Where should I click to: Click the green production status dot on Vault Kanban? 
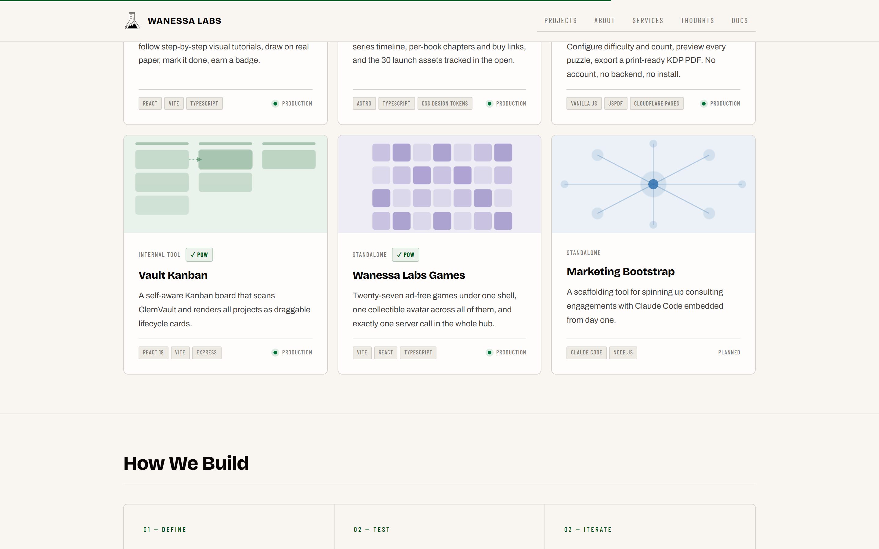coord(275,353)
